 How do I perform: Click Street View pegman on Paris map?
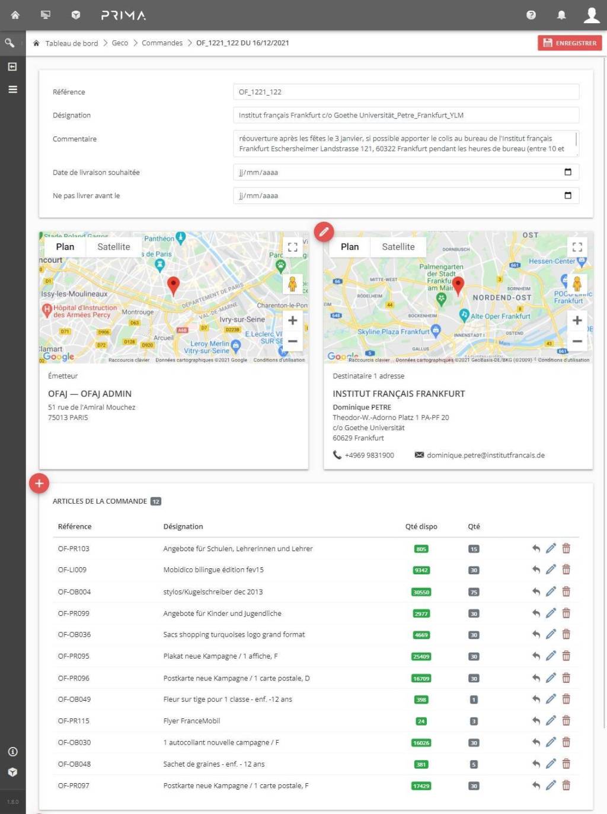[292, 284]
